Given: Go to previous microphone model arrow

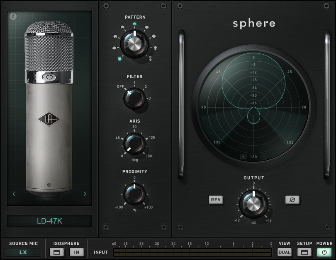Looking at the screenshot, I should point(14,194).
